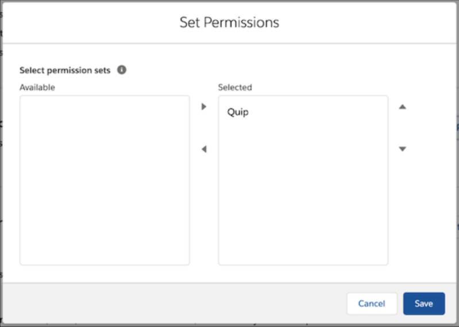
Task: Click the empty footer bar left of Cancel
Action: pyautogui.click(x=172, y=303)
